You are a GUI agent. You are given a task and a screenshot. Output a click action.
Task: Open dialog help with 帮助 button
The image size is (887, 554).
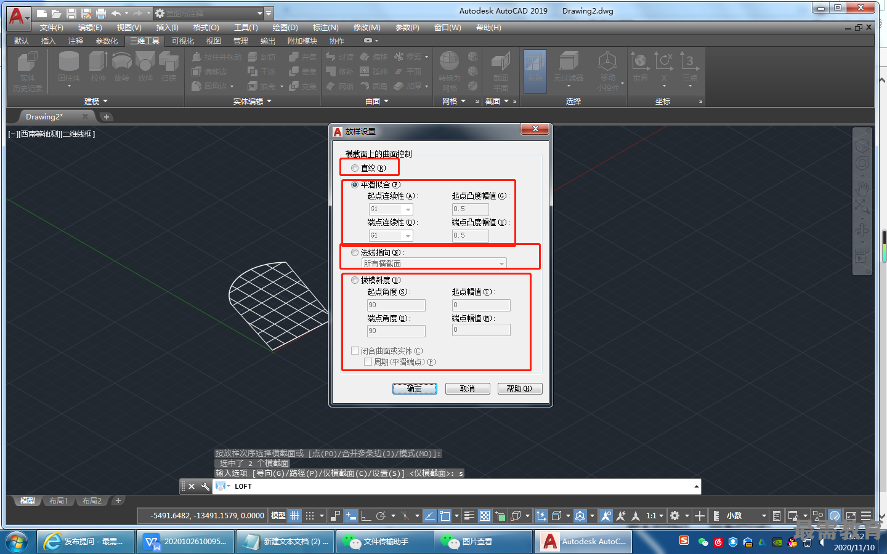coord(520,388)
